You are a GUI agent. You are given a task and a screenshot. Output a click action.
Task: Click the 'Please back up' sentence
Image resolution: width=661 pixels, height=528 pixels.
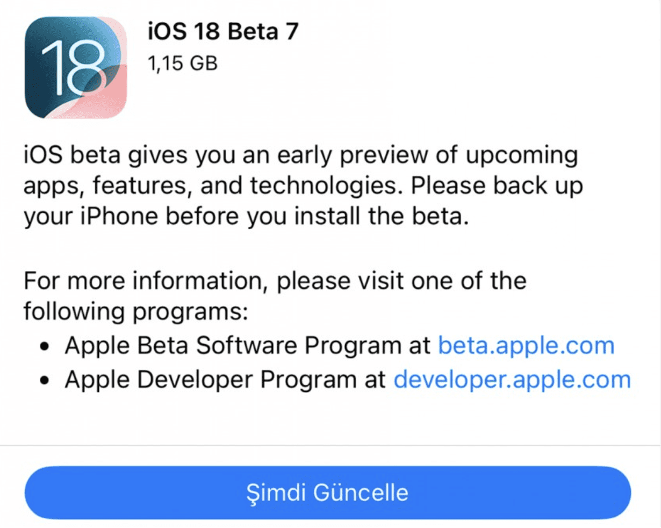[x=497, y=186]
